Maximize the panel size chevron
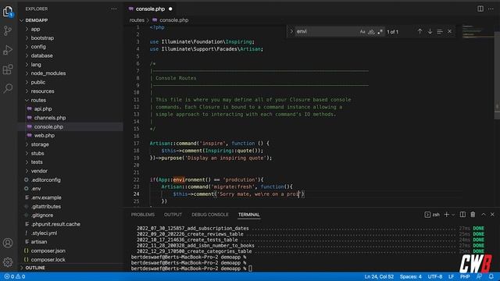The width and height of the screenshot is (500, 281). click(484, 215)
